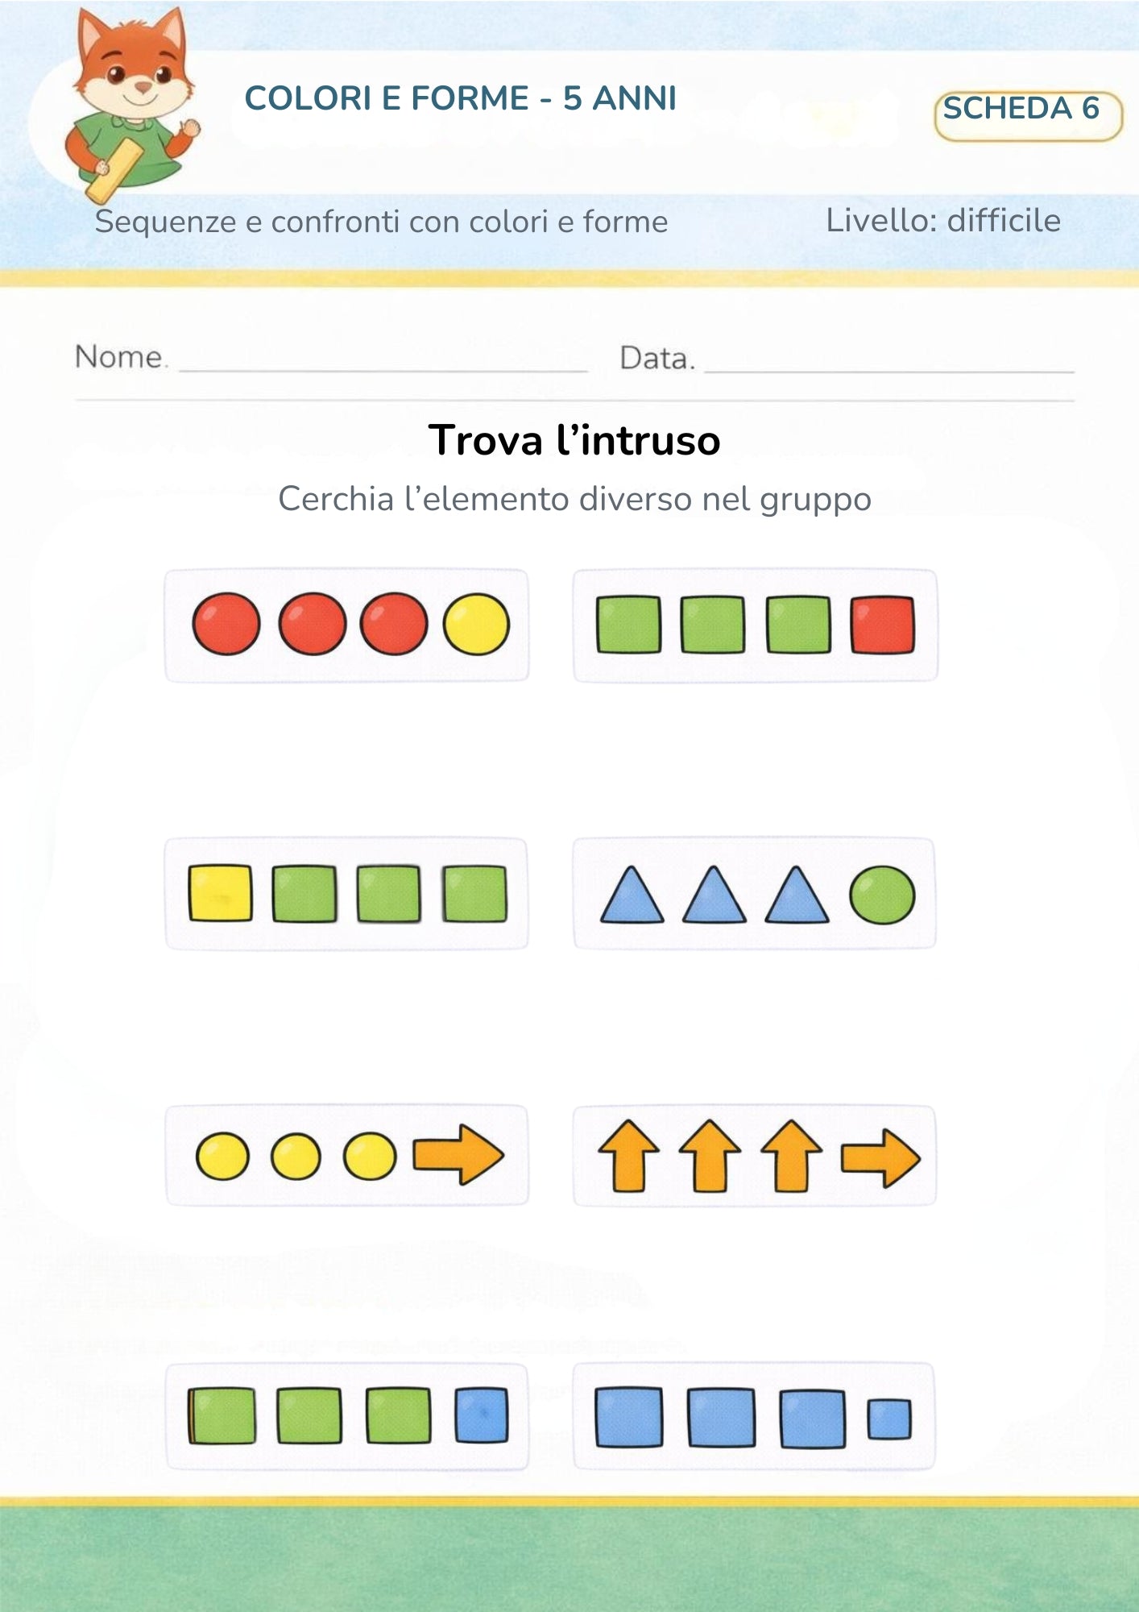Click the first orange up arrow
The height and width of the screenshot is (1612, 1139).
pyautogui.click(x=629, y=1155)
